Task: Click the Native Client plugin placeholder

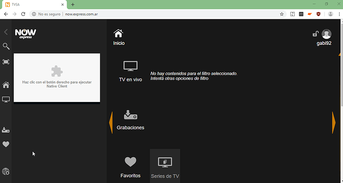Action: click(57, 78)
